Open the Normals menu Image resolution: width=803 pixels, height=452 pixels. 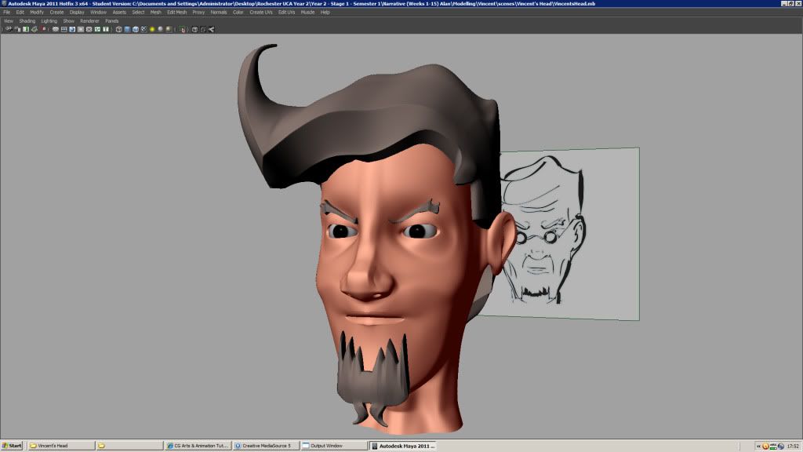pyautogui.click(x=219, y=13)
